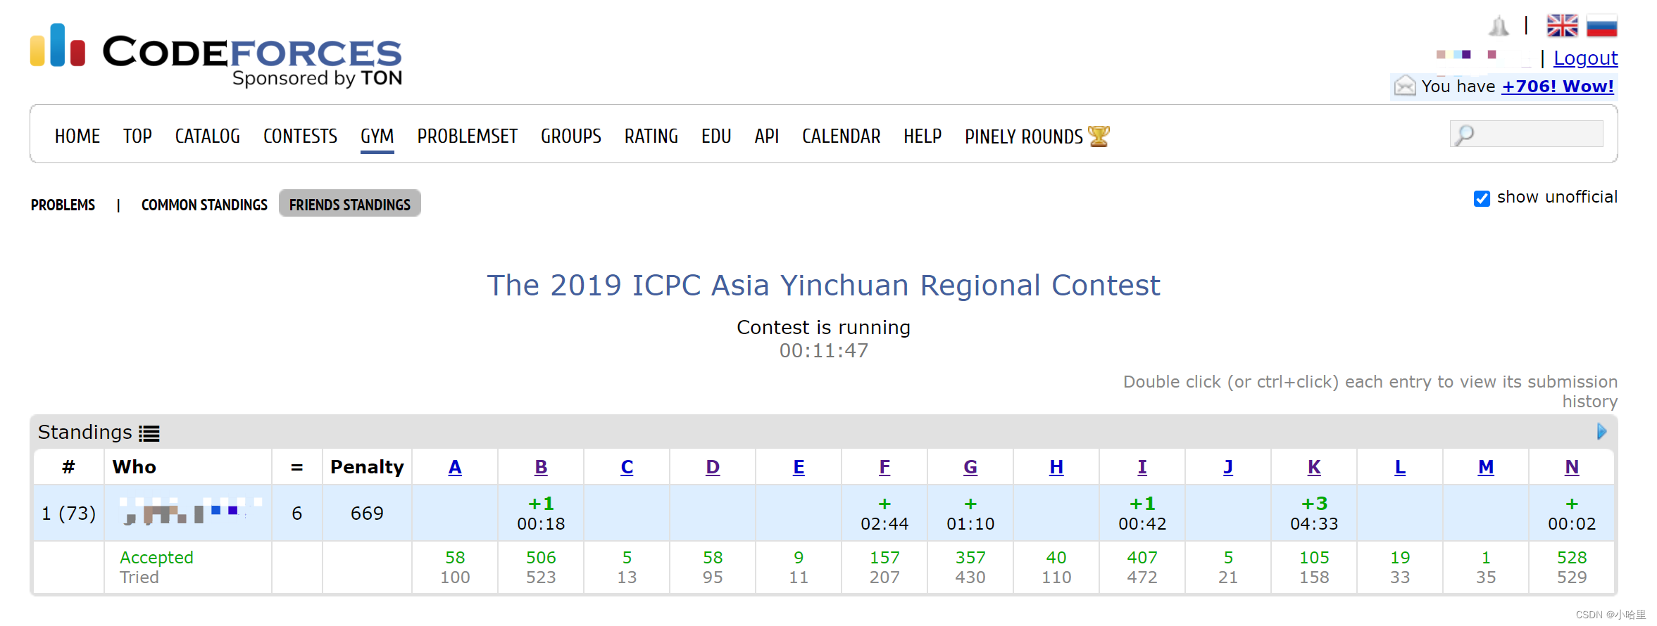Open PINELY ROUNDS menu item
This screenshot has width=1657, height=626.
pyautogui.click(x=1024, y=136)
